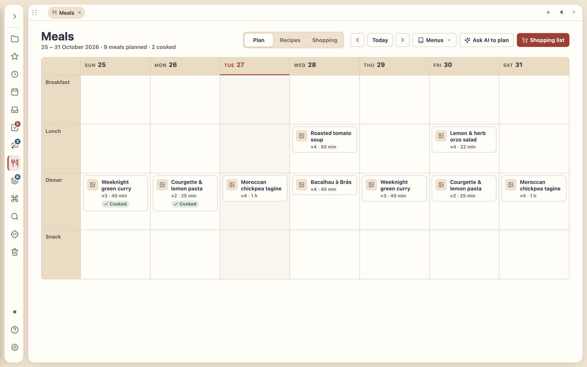Switch to the Shopping tab
This screenshot has height=367, width=587.
[324, 40]
